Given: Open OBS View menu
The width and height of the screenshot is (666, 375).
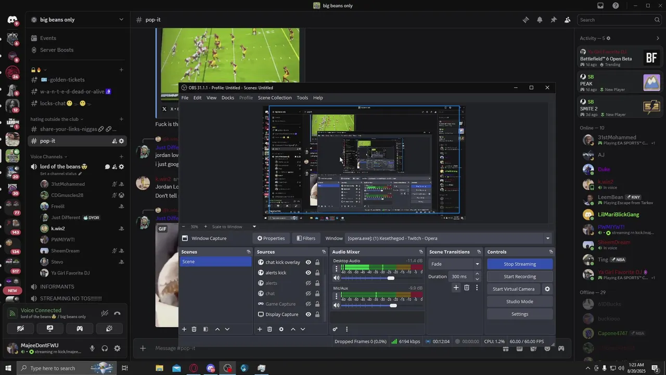Looking at the screenshot, I should 211,98.
